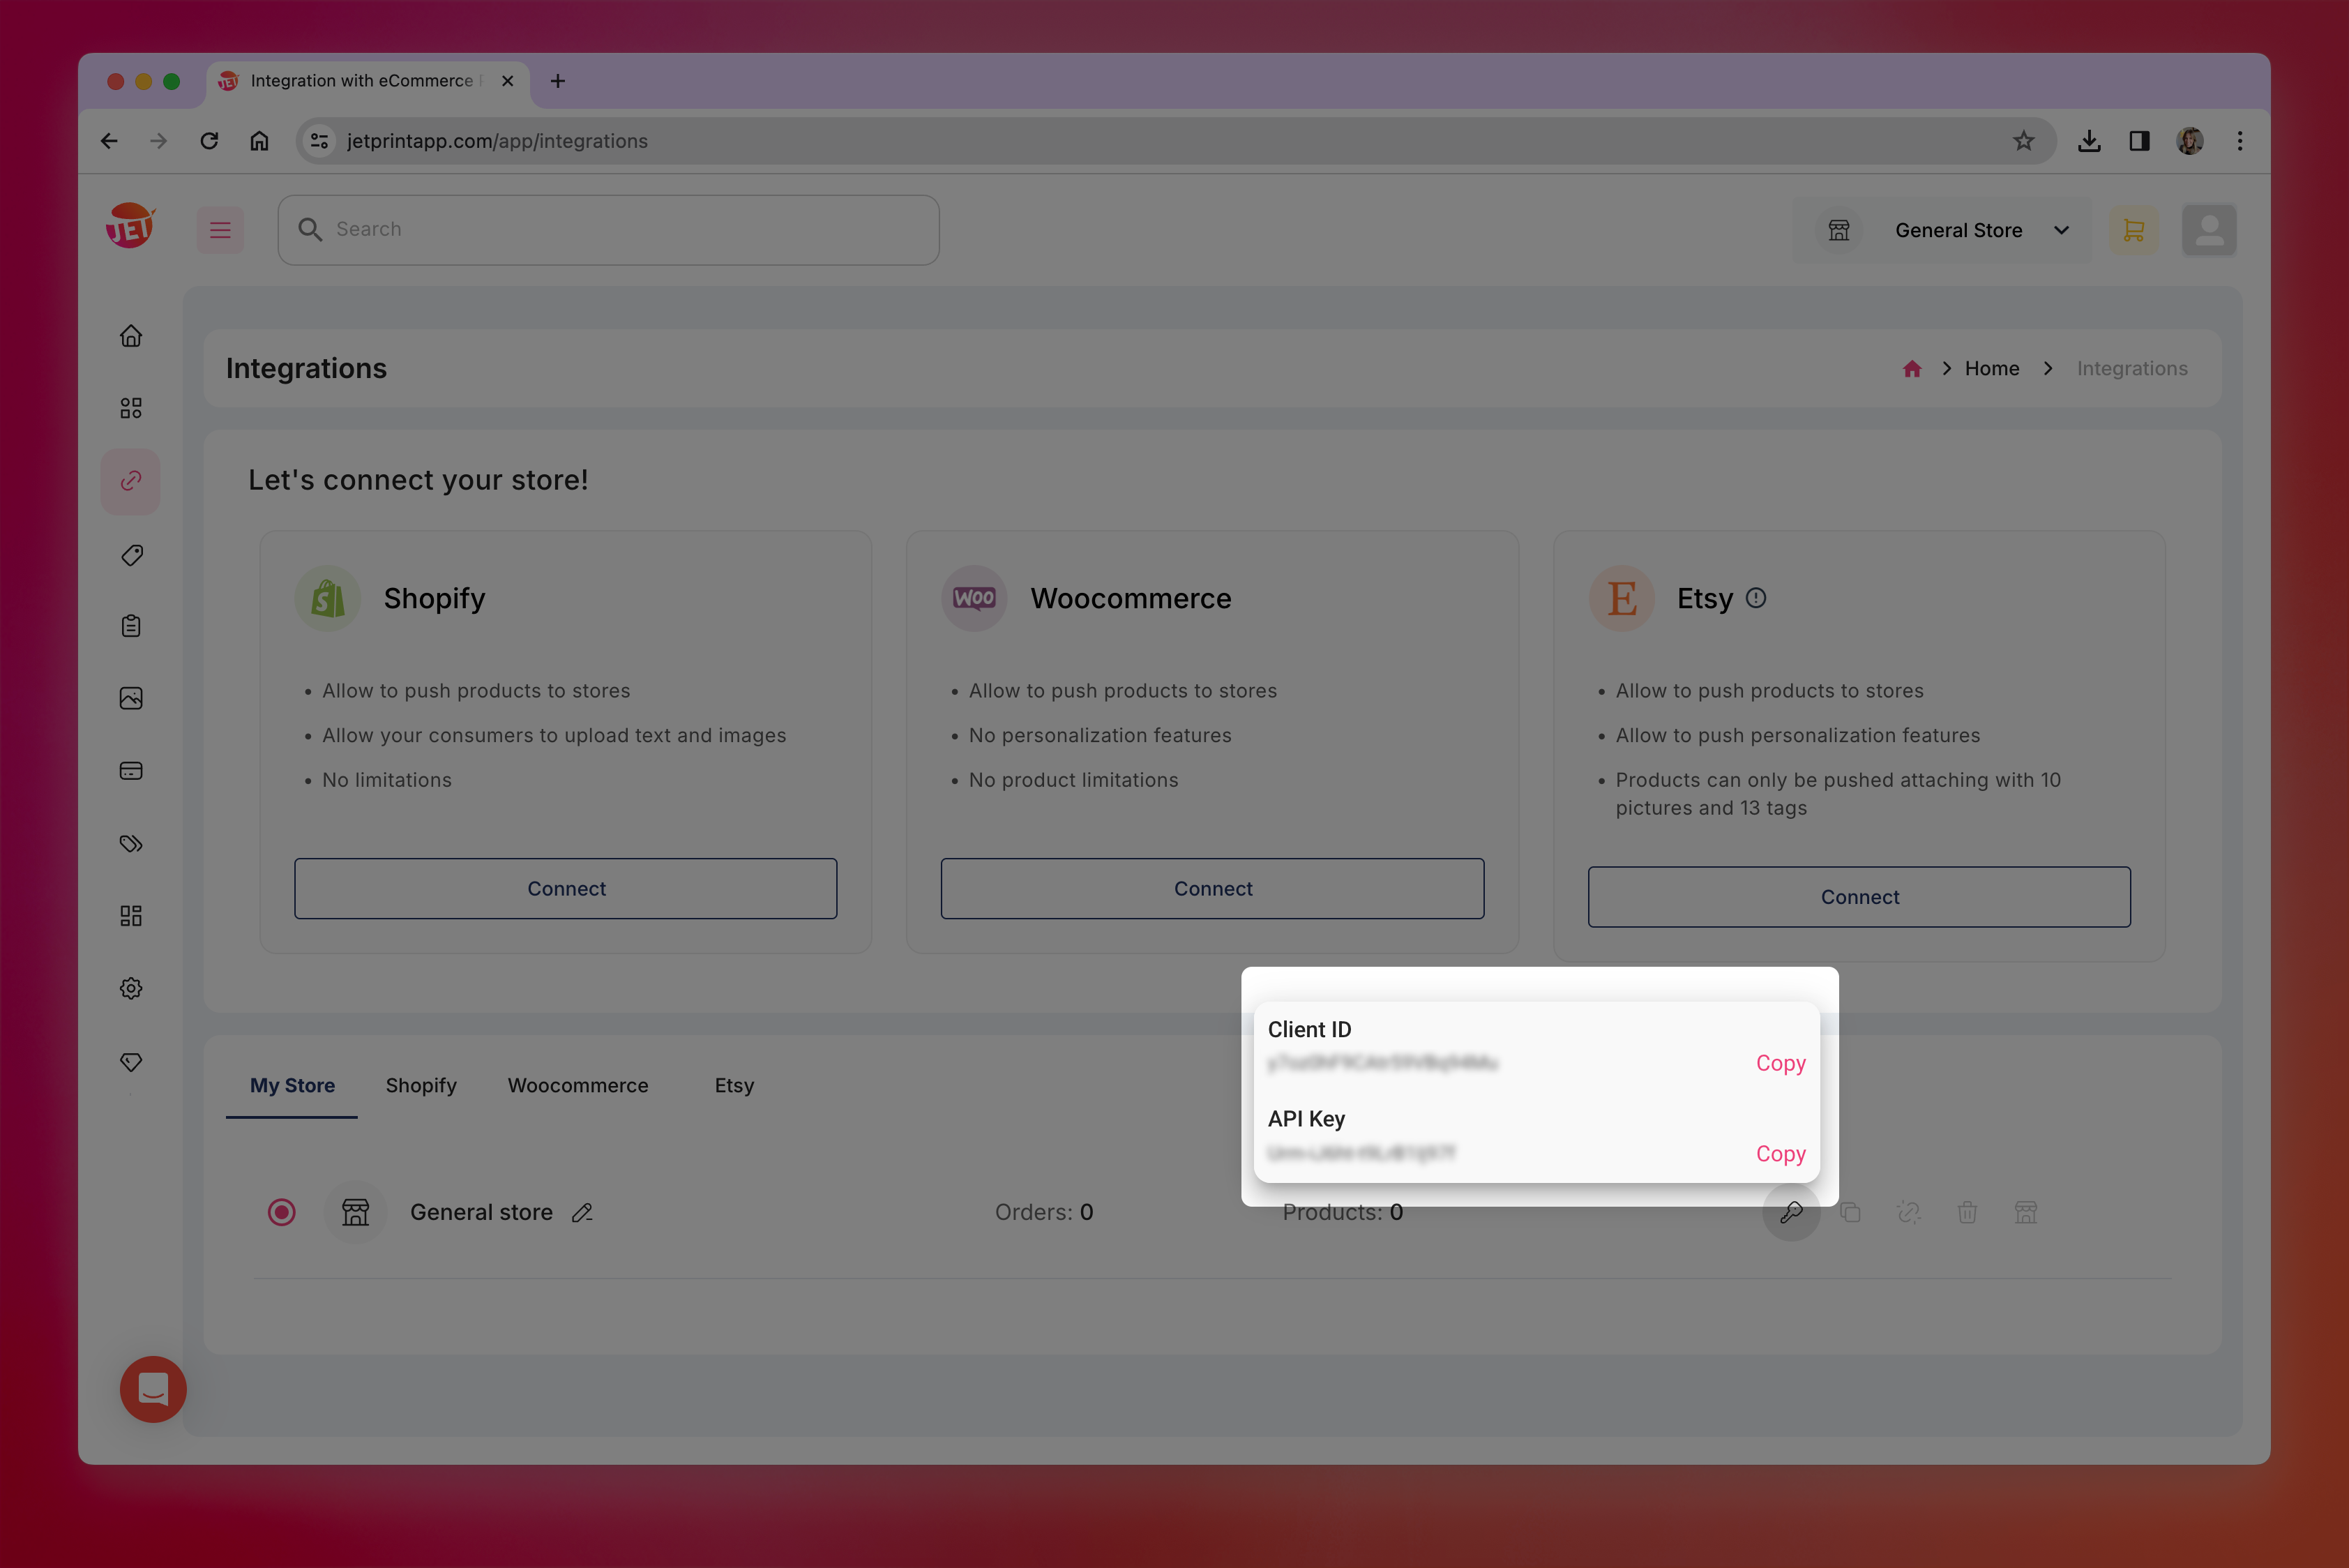Viewport: 2349px width, 1568px height.
Task: Open the user profile avatar menu
Action: pos(2209,230)
